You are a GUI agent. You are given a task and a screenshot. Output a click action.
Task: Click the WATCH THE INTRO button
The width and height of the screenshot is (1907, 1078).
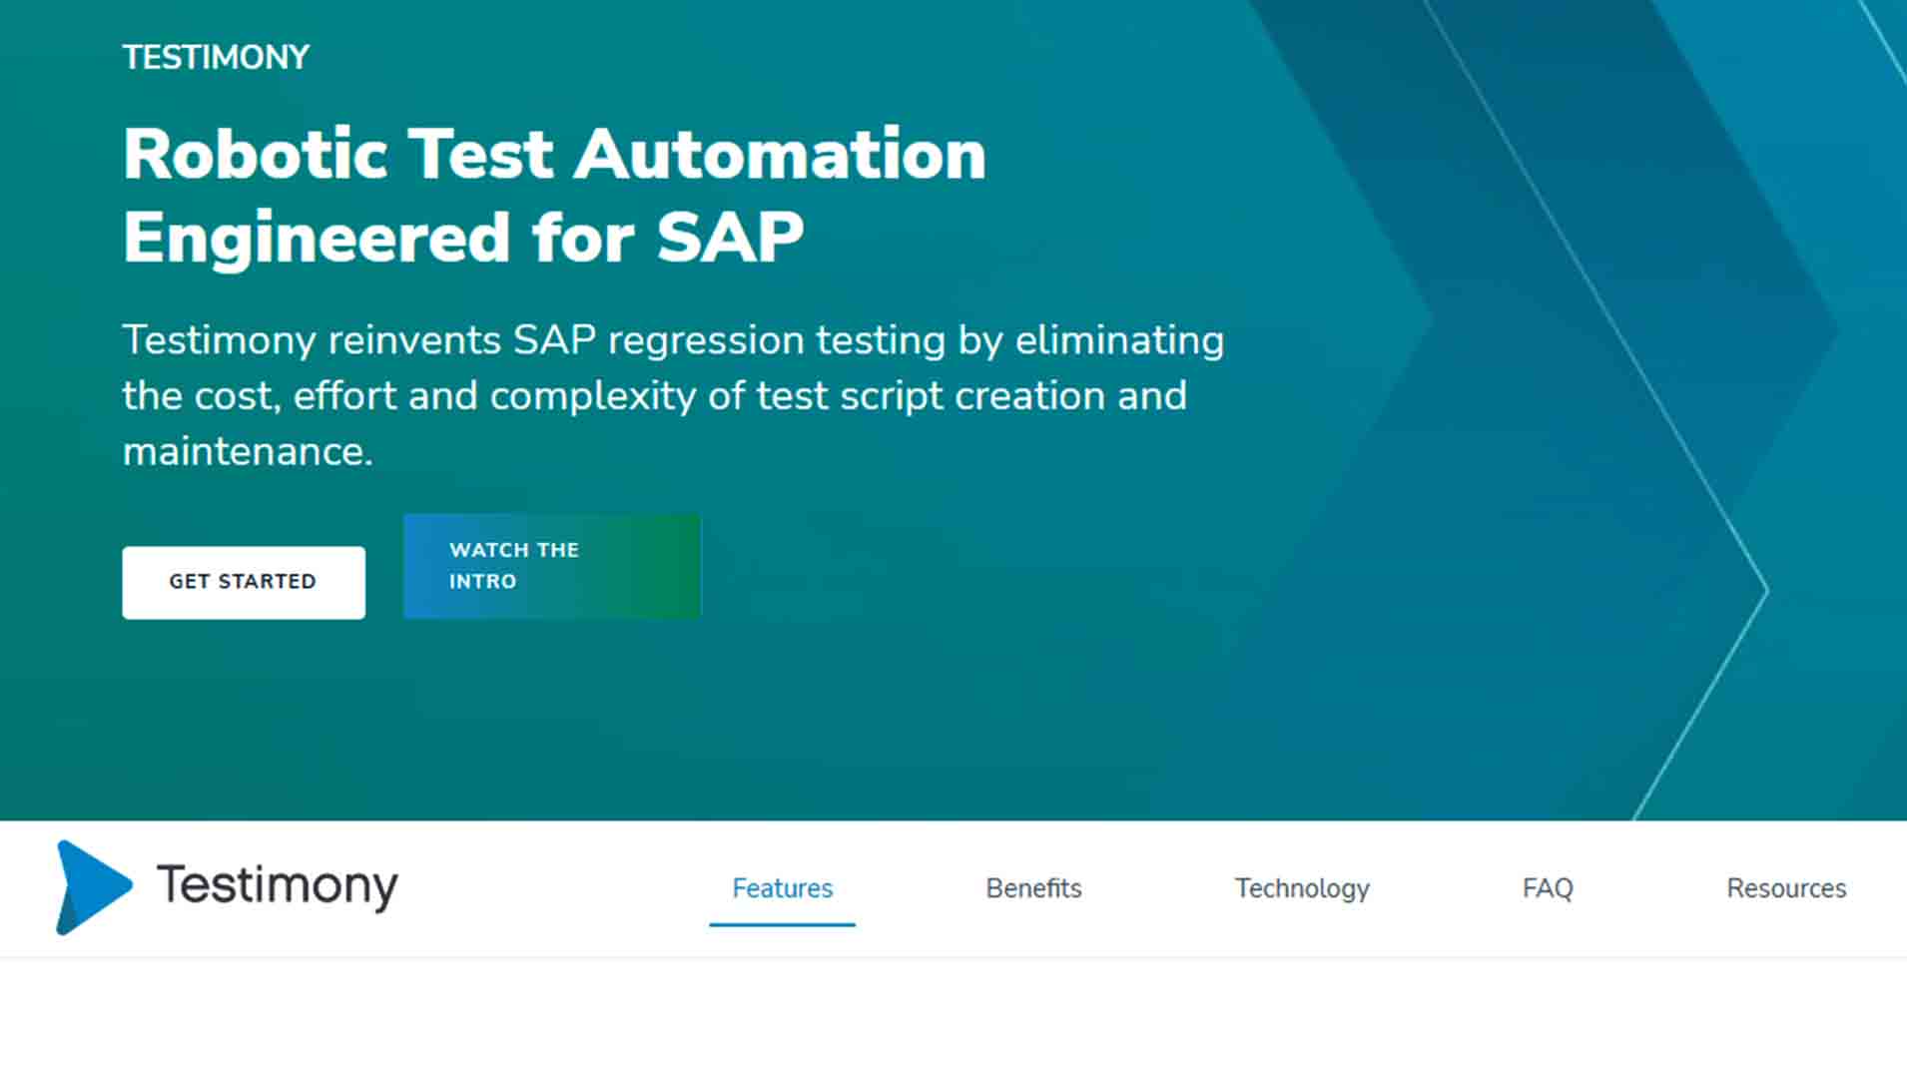pyautogui.click(x=551, y=566)
